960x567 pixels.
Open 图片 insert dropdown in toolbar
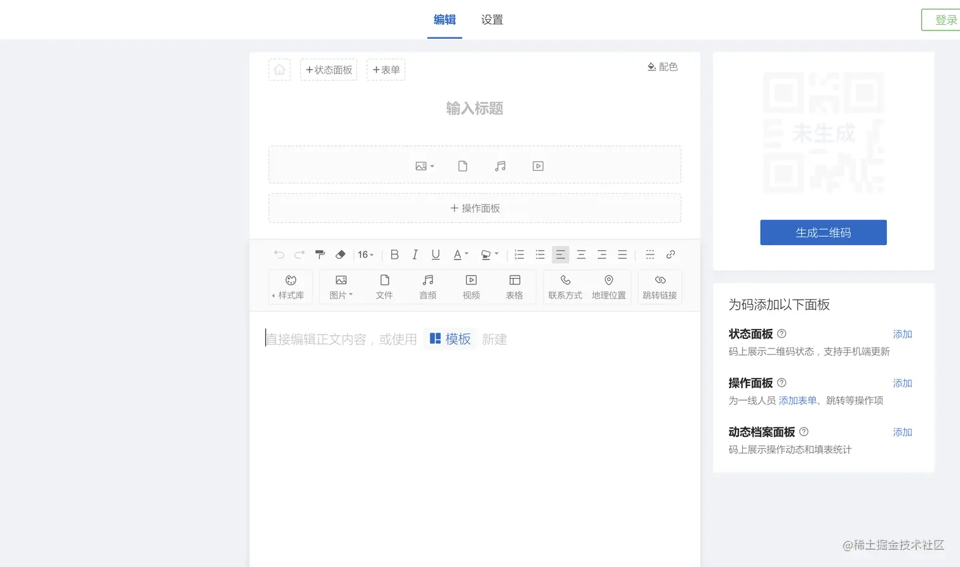pyautogui.click(x=341, y=287)
